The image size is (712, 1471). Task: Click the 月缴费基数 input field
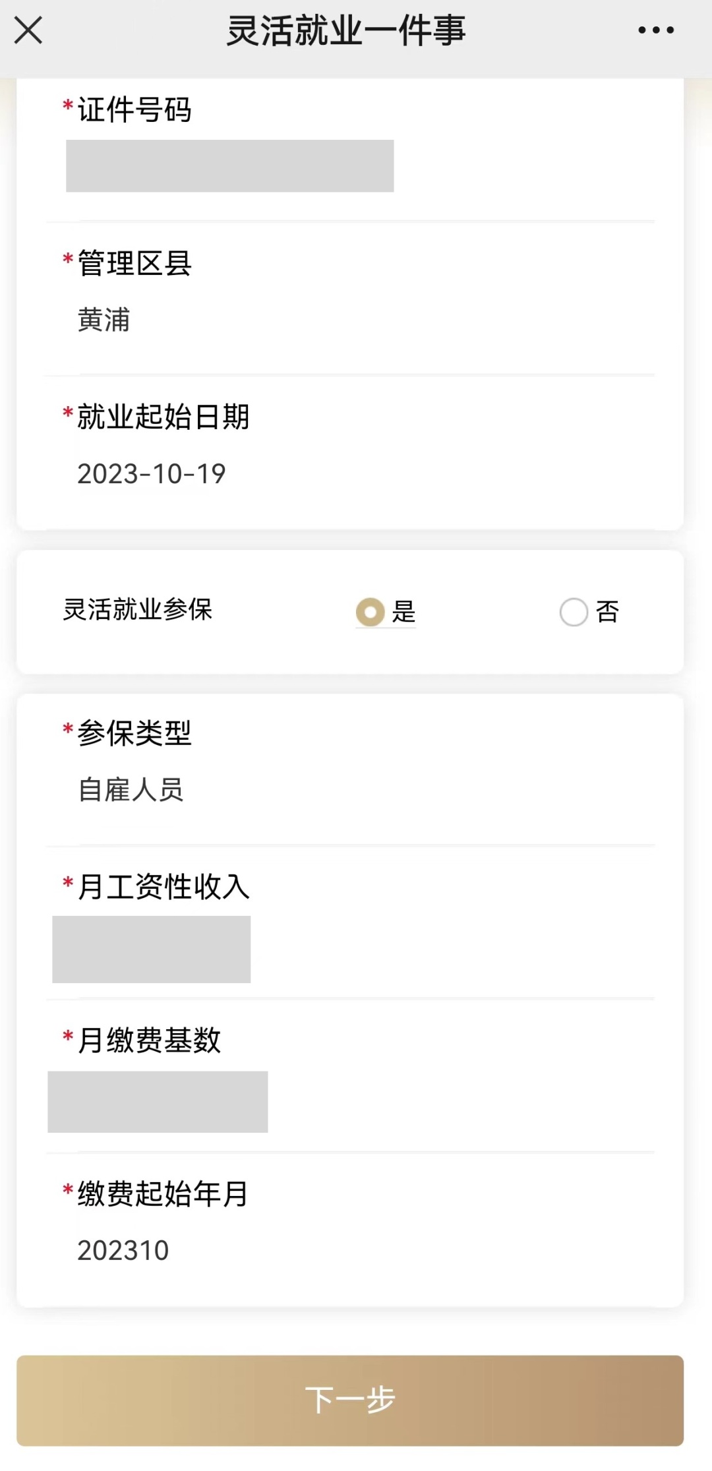158,1102
